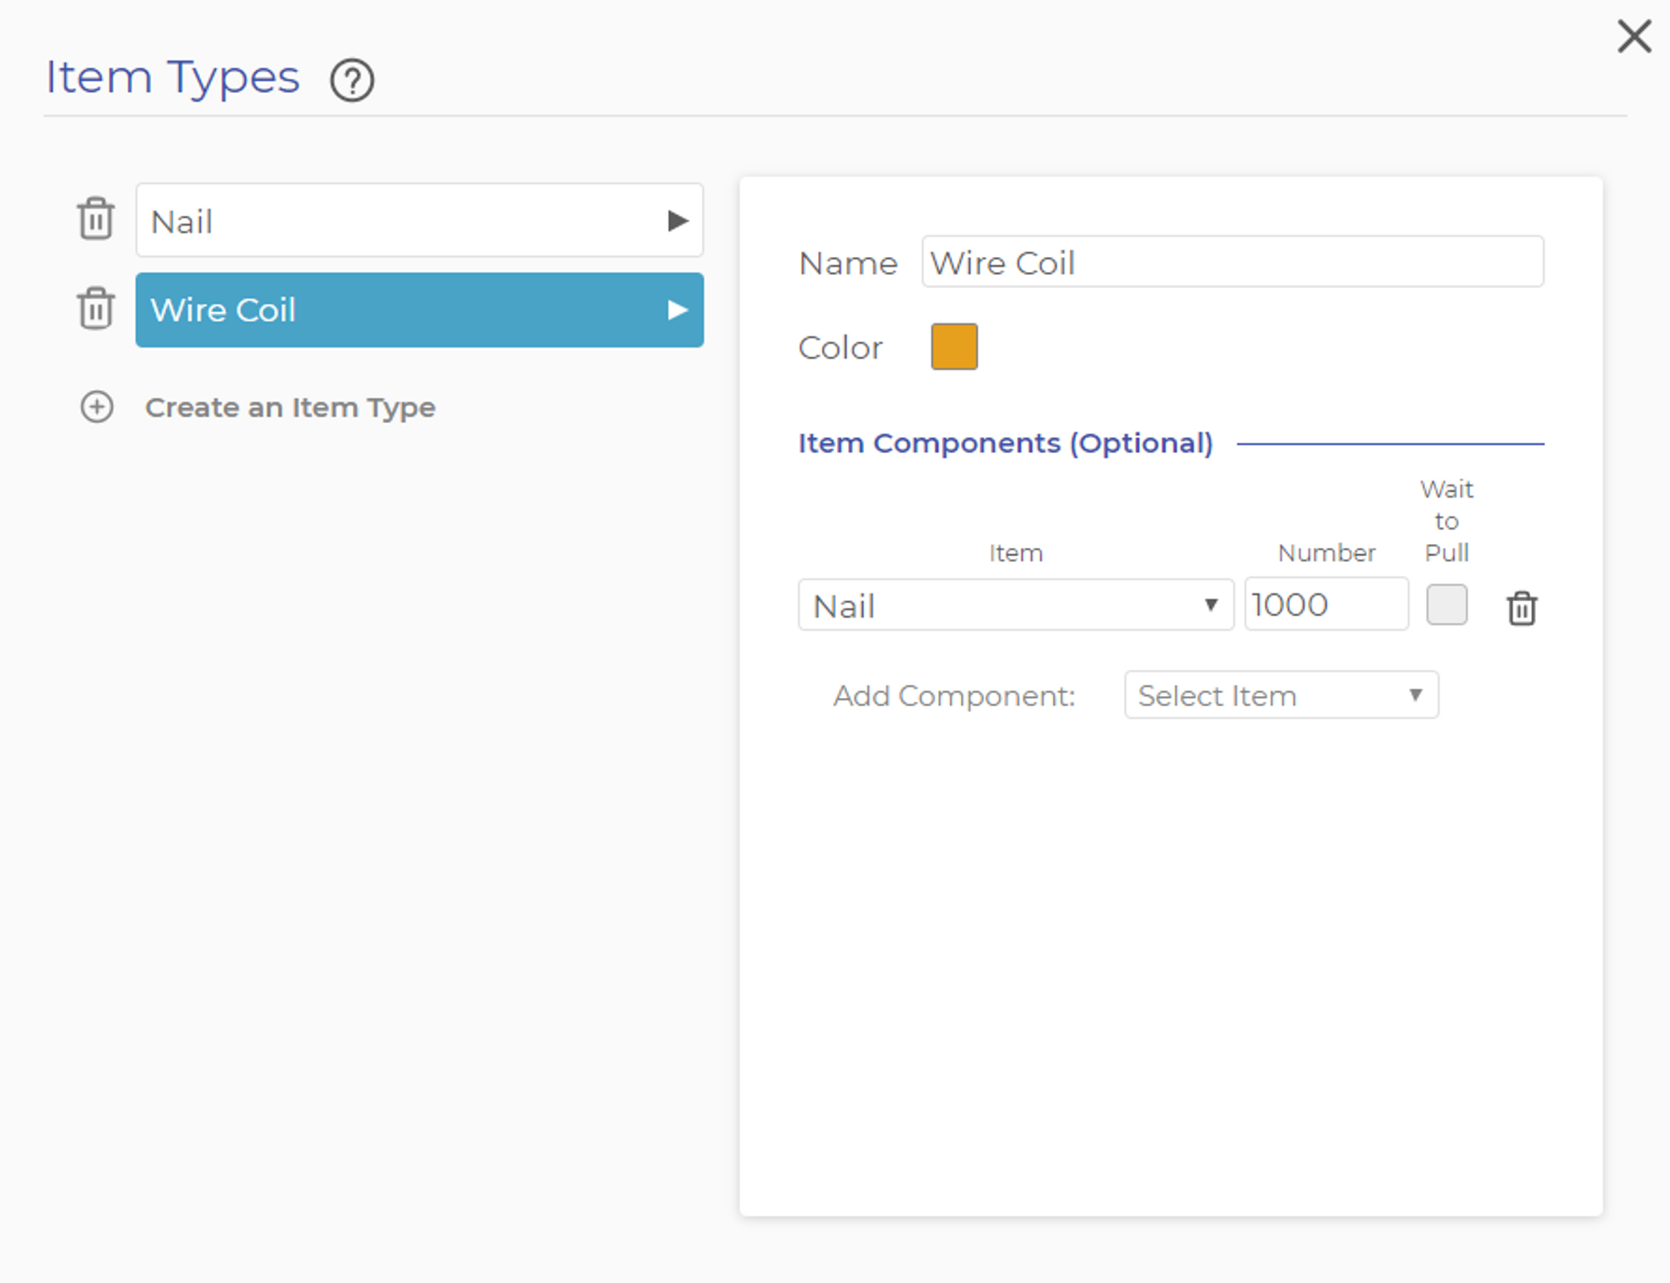The image size is (1670, 1283).
Task: Click the Create an Item Type link
Action: [290, 407]
